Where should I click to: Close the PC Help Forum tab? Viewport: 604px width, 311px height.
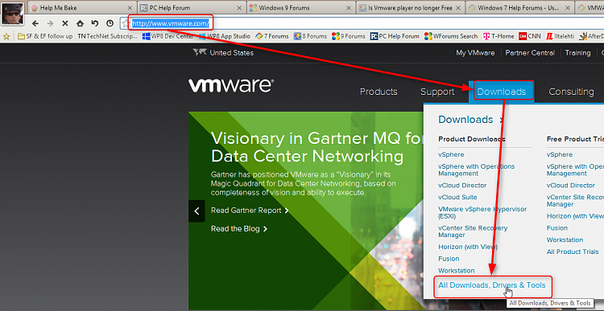pos(240,8)
